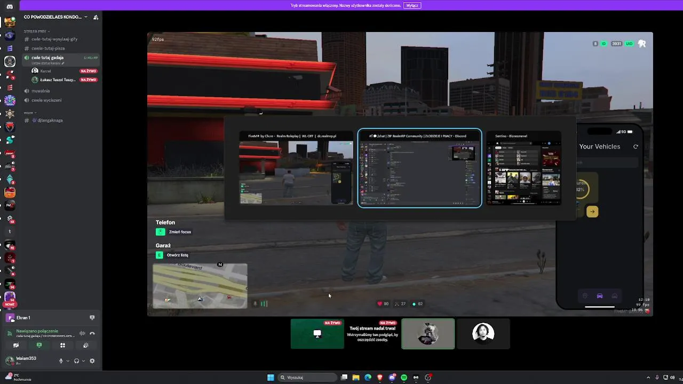Open File Explorer from the taskbar
The image size is (683, 384).
(356, 378)
